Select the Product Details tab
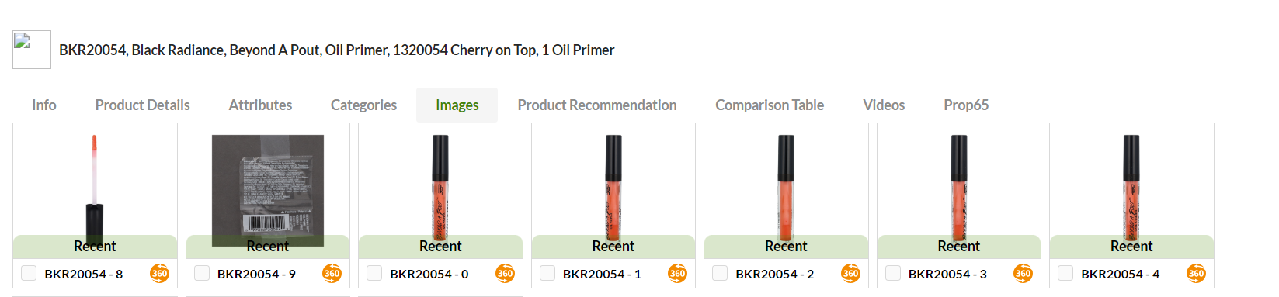1279x297 pixels. click(x=143, y=105)
